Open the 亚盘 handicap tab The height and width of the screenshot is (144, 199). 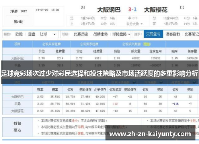31,34
